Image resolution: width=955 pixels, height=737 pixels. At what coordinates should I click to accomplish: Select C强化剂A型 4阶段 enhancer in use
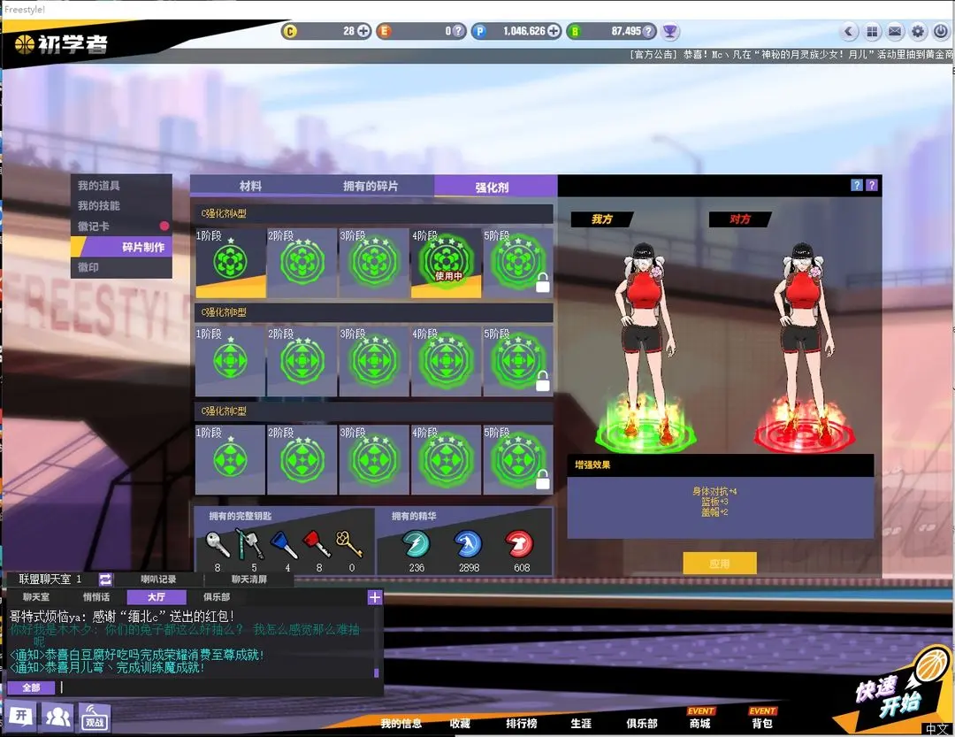(x=446, y=263)
